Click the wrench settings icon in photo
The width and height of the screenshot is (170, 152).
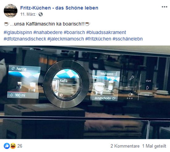point(132,78)
